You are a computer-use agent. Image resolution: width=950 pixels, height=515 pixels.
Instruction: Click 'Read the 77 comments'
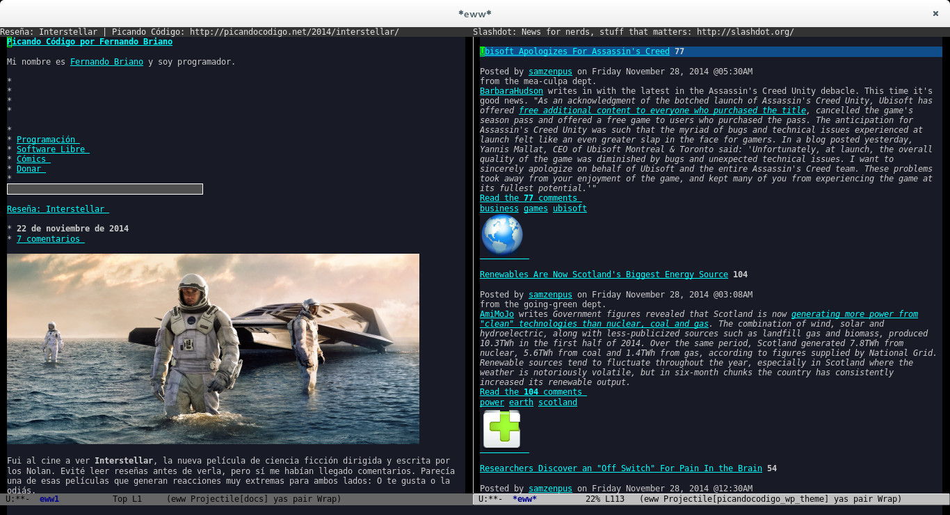coord(530,197)
